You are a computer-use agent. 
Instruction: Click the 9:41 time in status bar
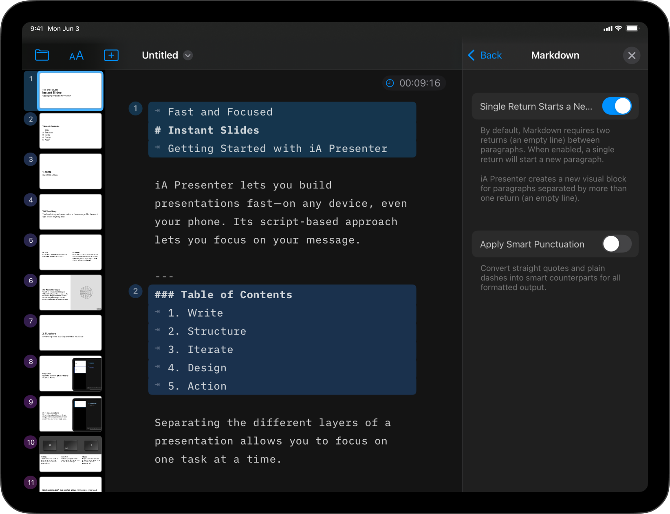37,29
